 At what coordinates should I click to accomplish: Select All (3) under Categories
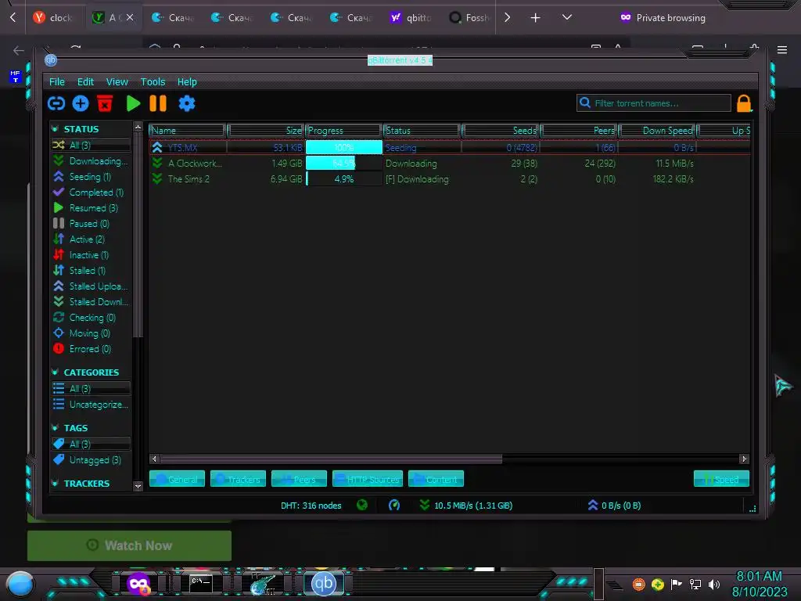click(x=91, y=388)
